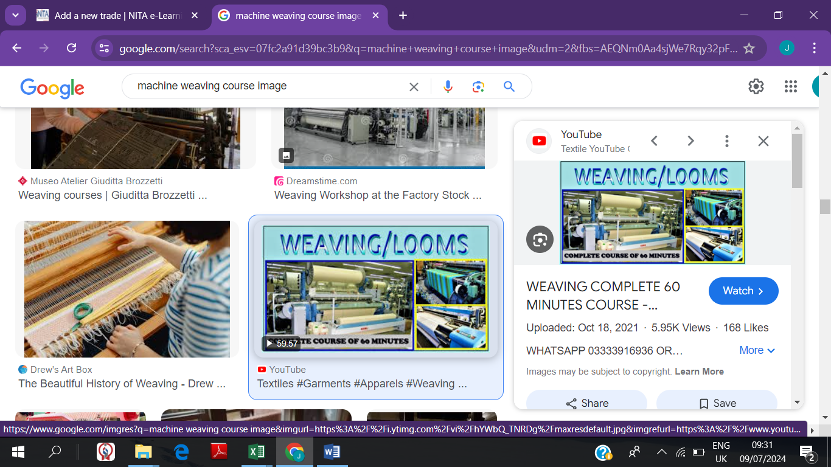Screen dimensions: 831x467
Task: Open a new browser tab
Action: click(x=403, y=16)
